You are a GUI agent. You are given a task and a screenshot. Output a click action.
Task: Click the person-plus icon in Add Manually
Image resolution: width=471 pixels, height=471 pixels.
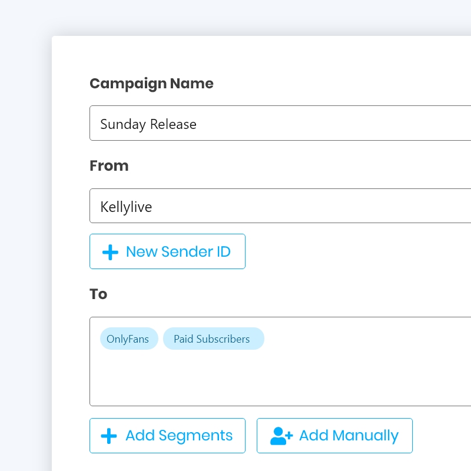point(281,436)
